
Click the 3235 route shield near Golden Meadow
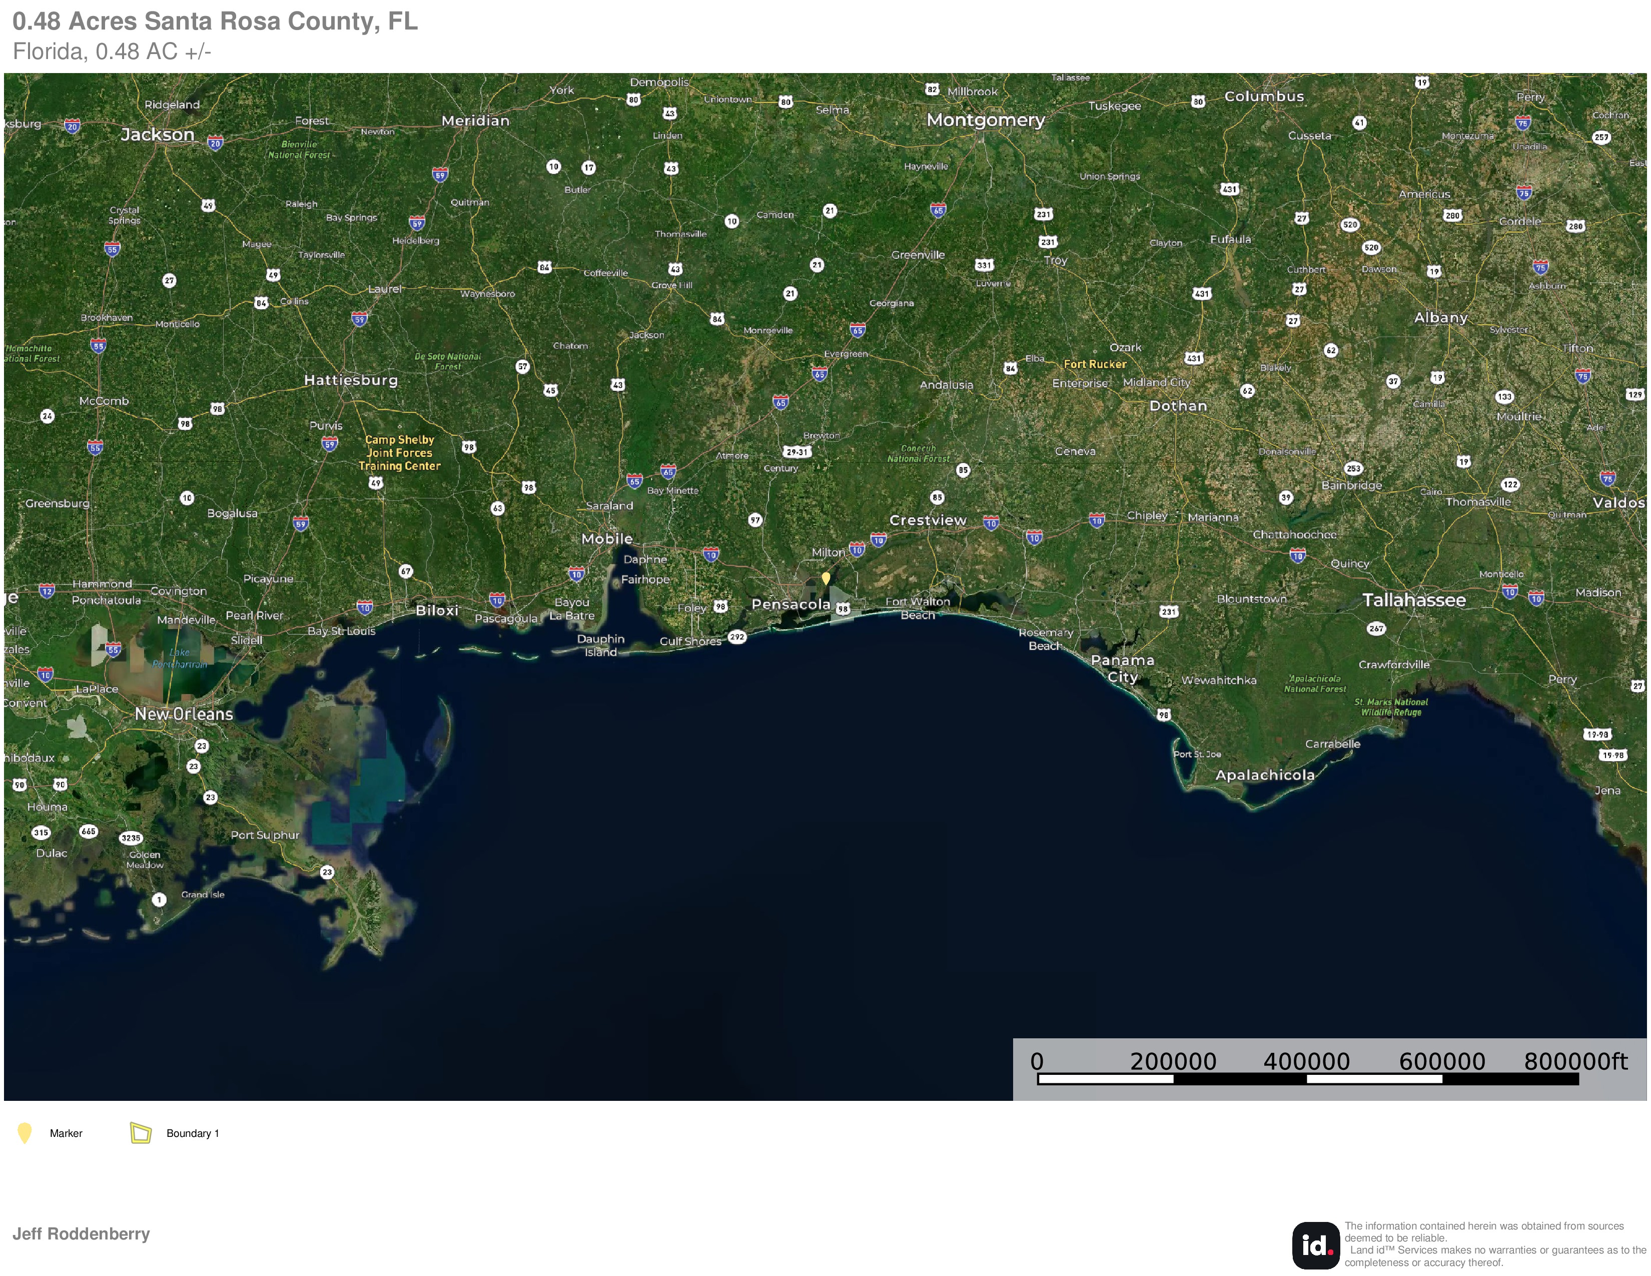coord(131,838)
